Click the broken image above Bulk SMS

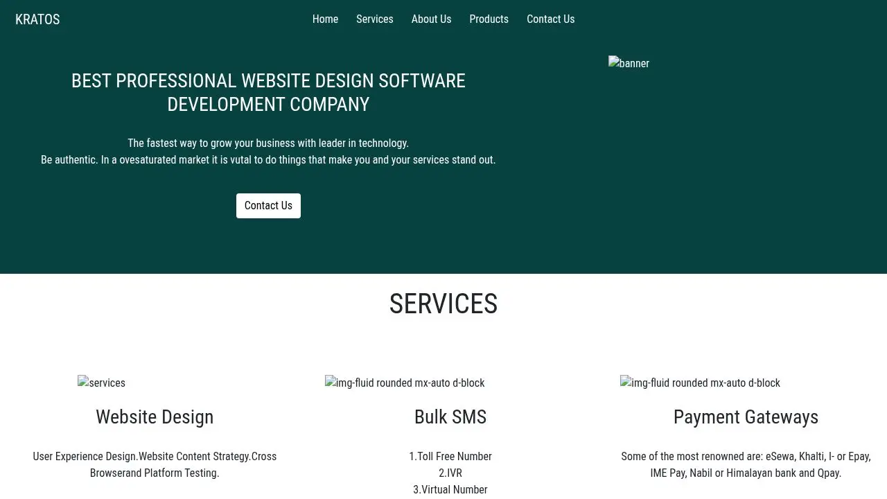405,383
